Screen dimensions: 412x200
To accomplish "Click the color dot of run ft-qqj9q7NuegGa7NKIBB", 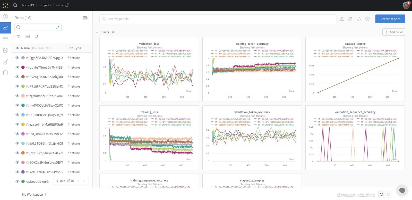I will pos(23,67).
